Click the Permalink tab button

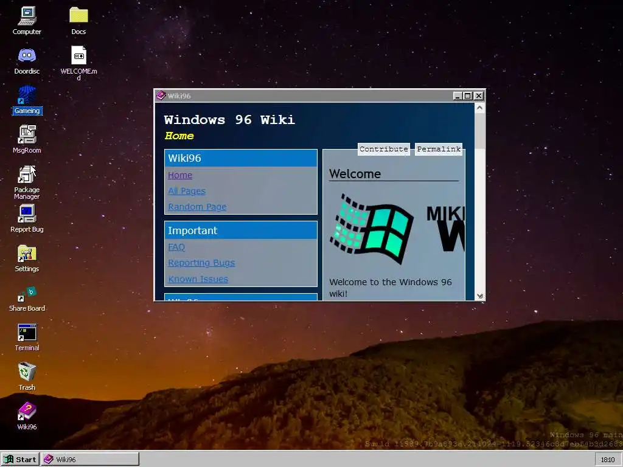tap(439, 149)
